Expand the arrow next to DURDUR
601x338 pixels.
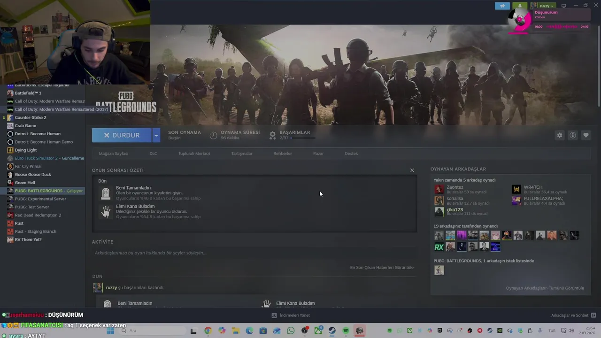click(x=156, y=135)
